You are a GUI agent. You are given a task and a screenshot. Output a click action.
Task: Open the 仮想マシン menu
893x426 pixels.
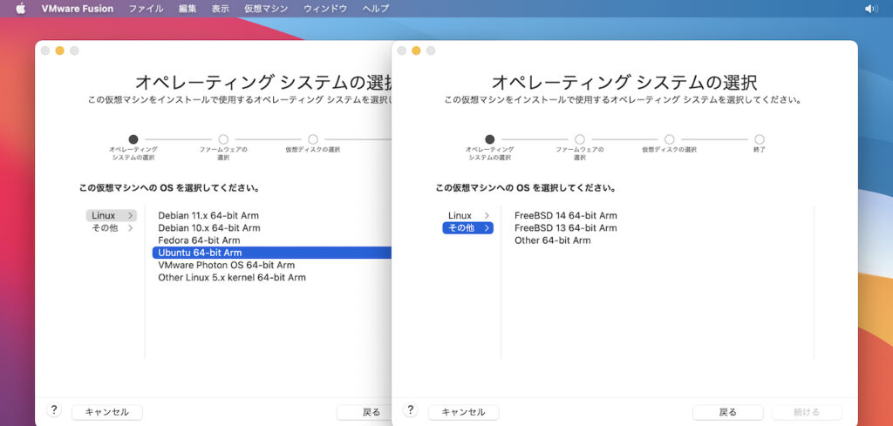pos(266,9)
